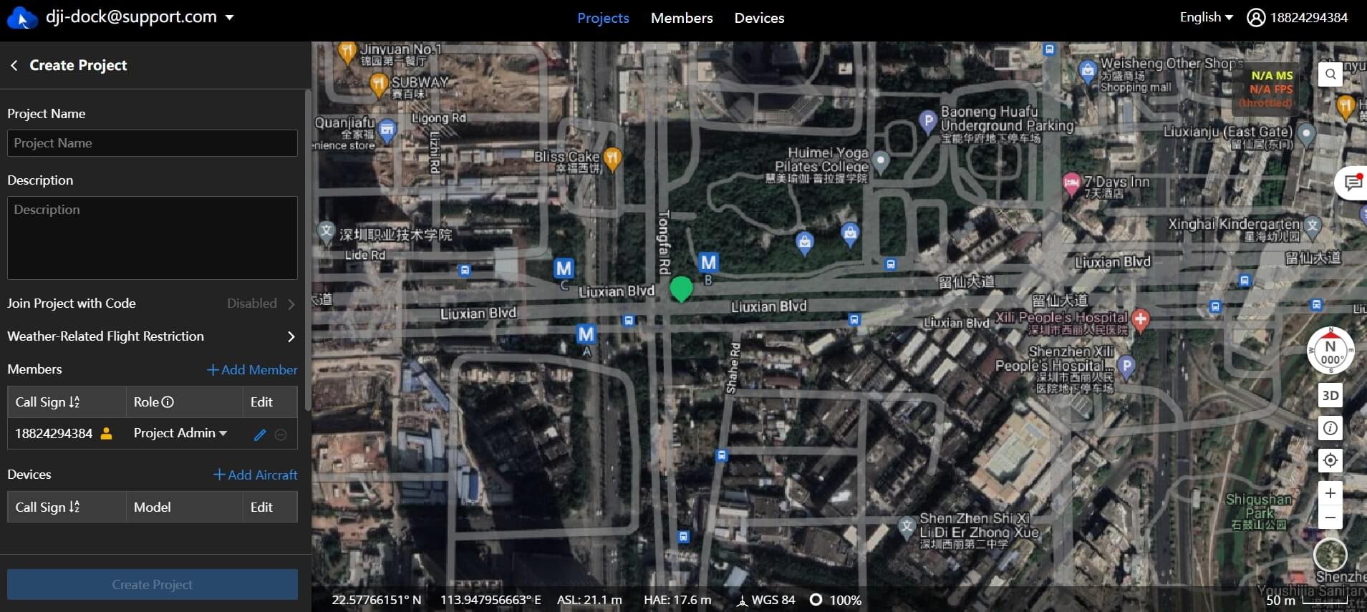
Task: Click call sign 18824294384 in Members table
Action: point(54,434)
